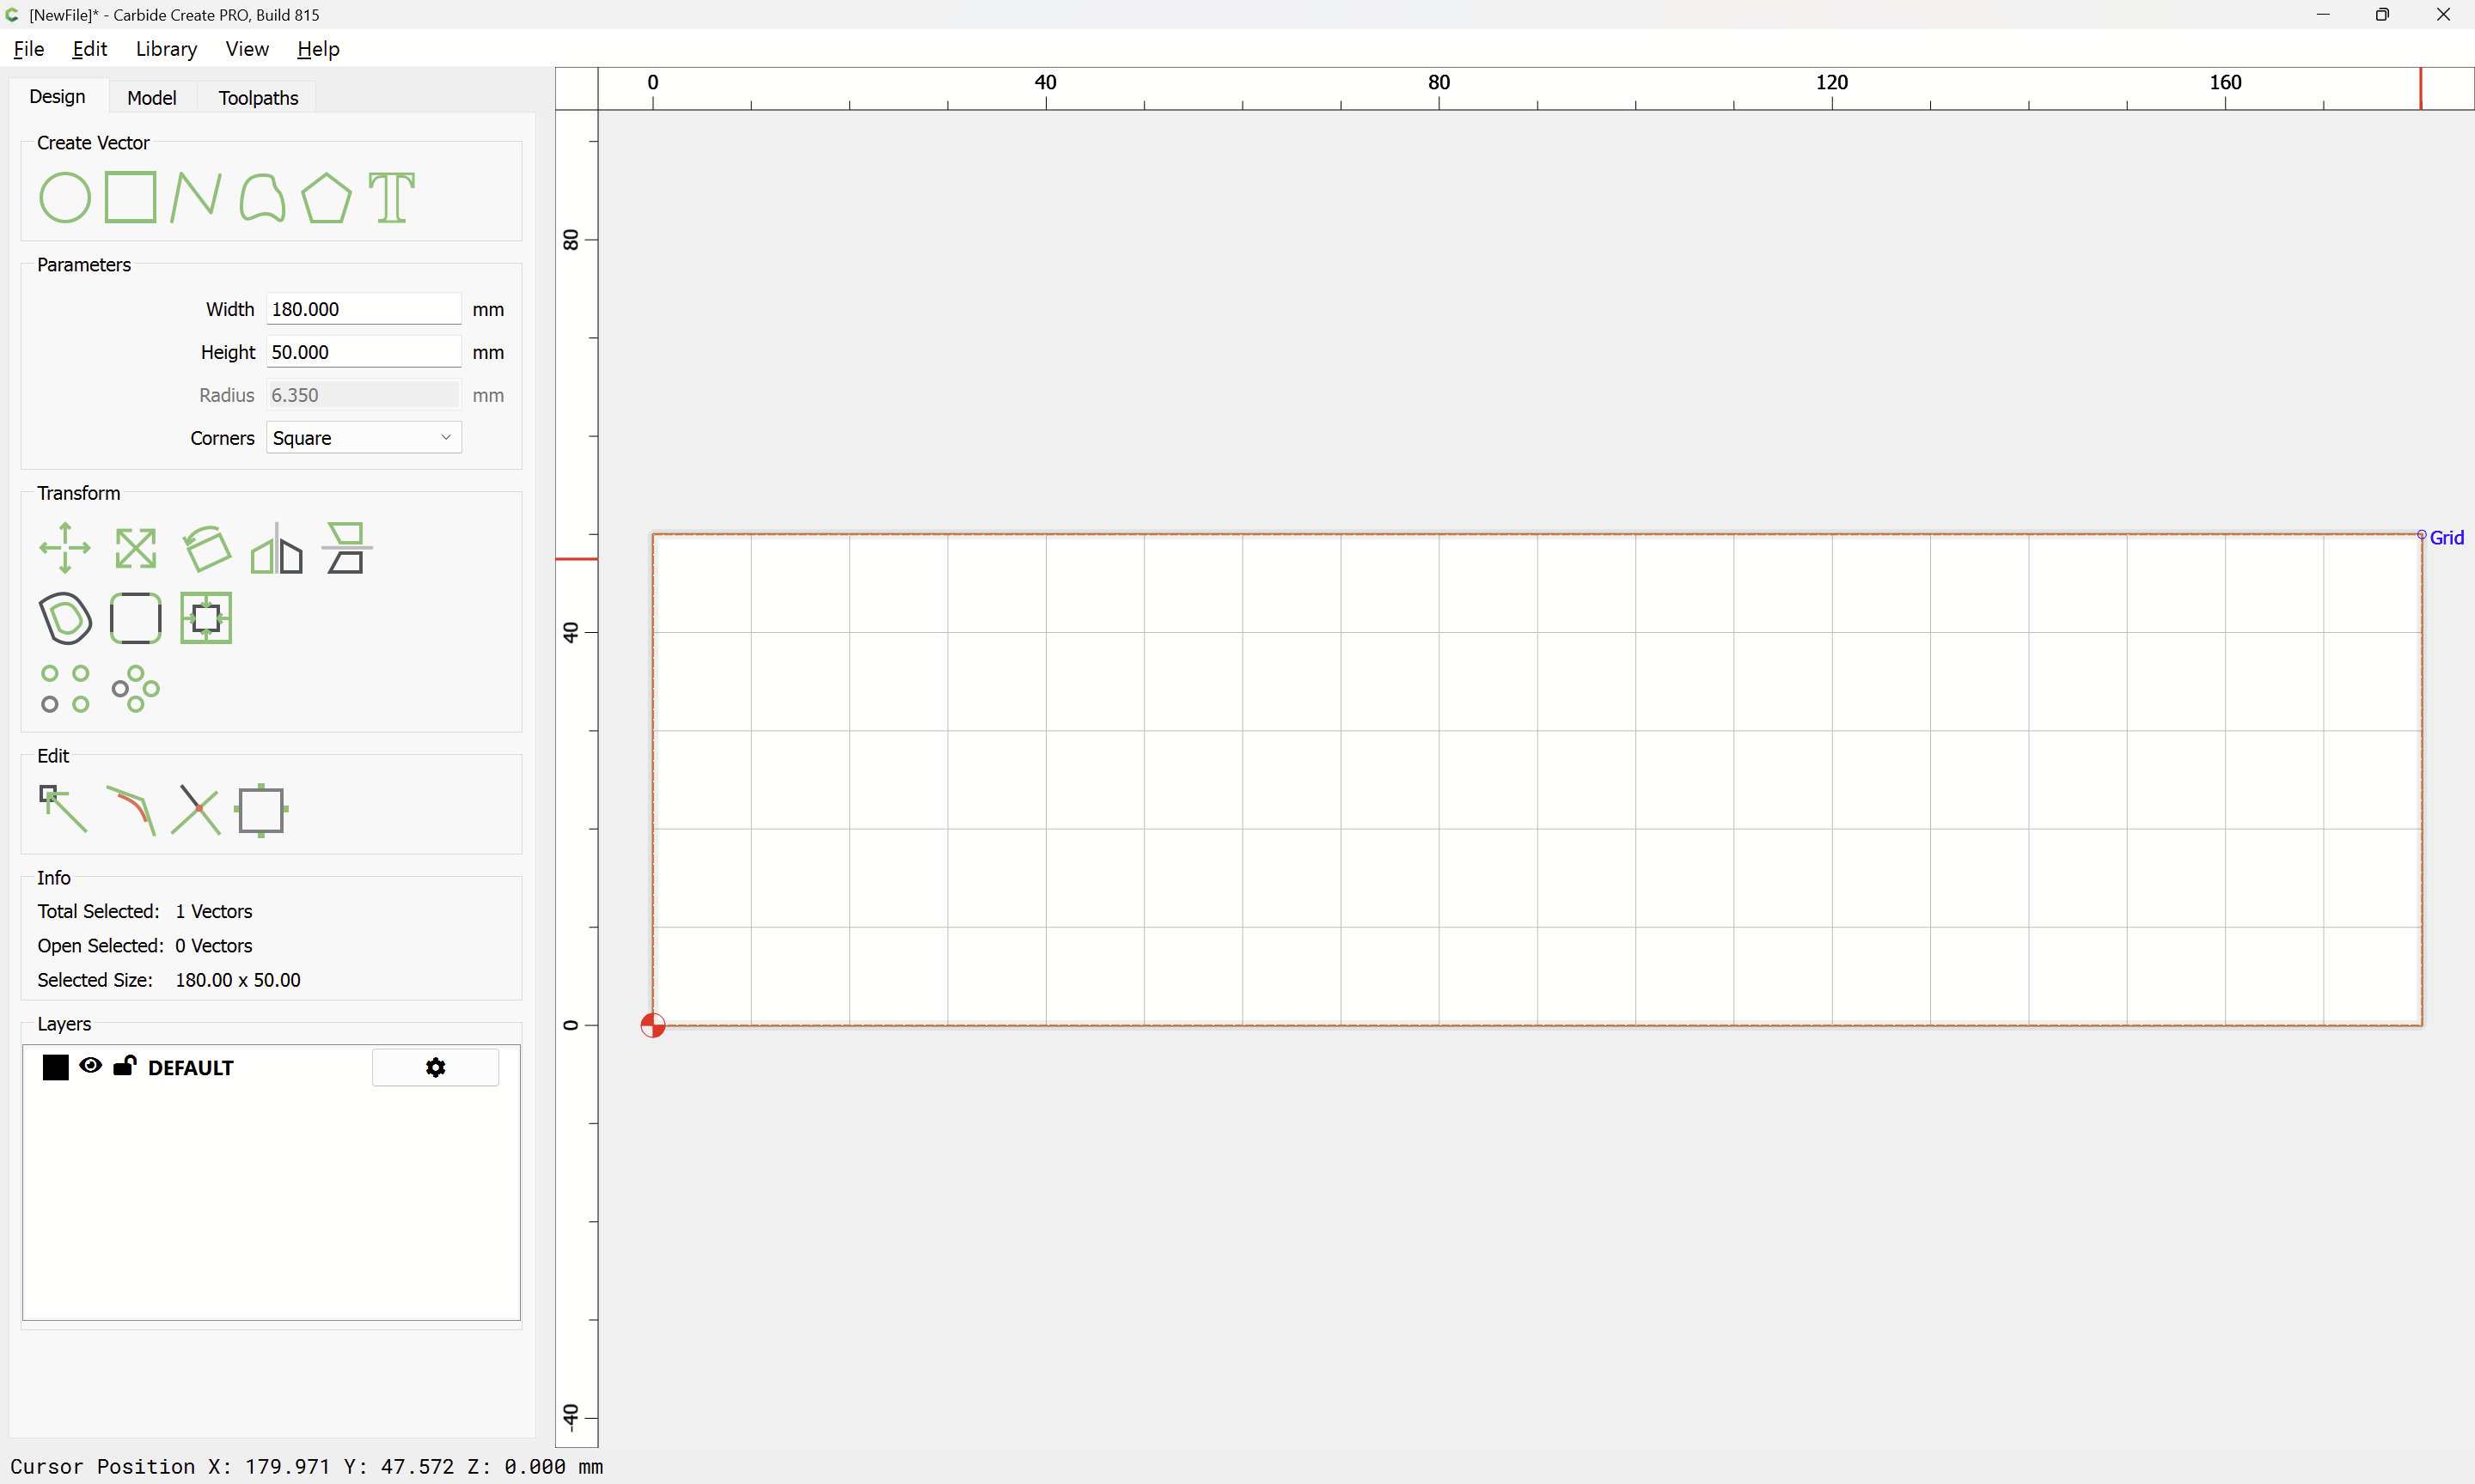Image resolution: width=2475 pixels, height=1484 pixels.
Task: Switch to the Model tab
Action: tap(152, 97)
